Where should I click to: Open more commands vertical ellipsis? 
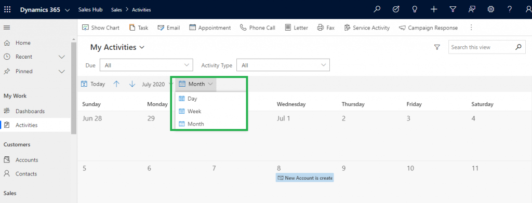[471, 28]
